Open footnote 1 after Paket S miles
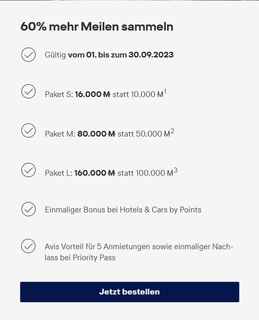Viewport: 259px width, 320px height. pos(165,92)
